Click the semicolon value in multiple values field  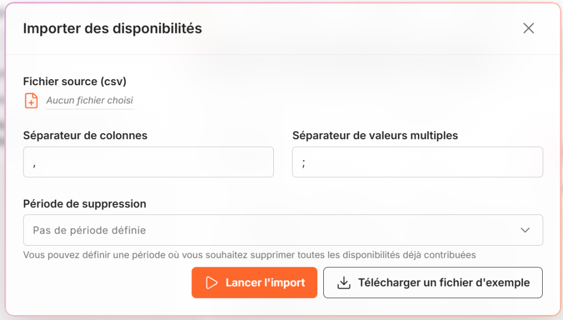coord(303,163)
